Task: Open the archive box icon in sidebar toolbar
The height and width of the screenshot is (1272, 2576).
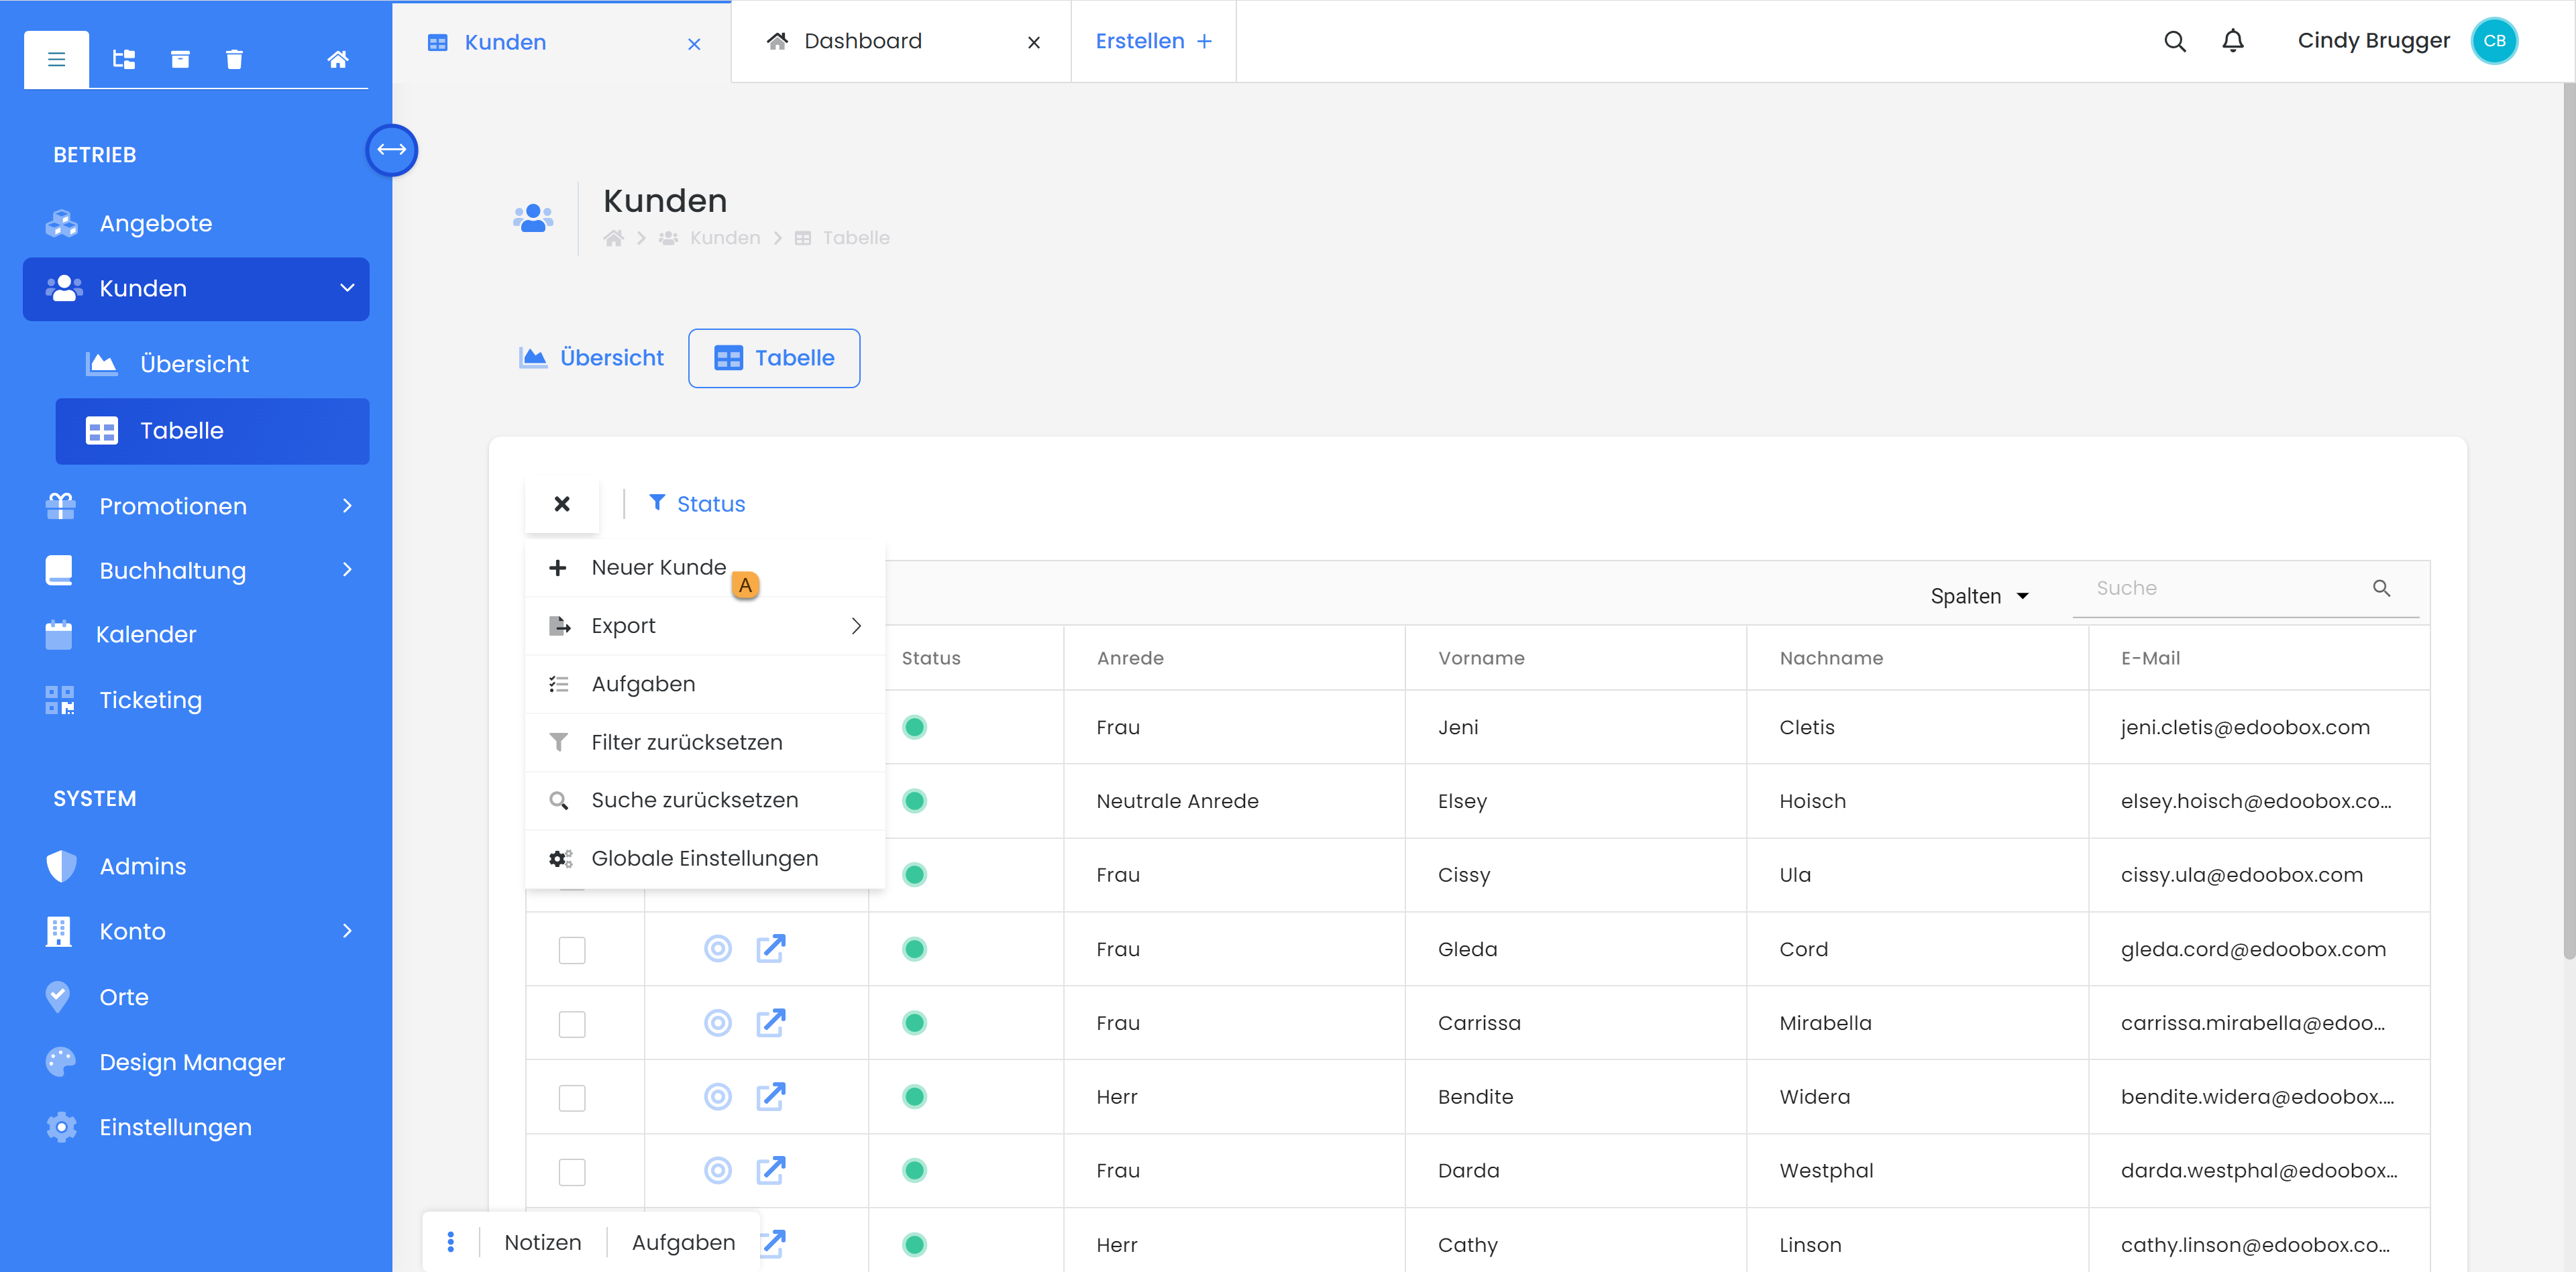Action: pos(180,59)
